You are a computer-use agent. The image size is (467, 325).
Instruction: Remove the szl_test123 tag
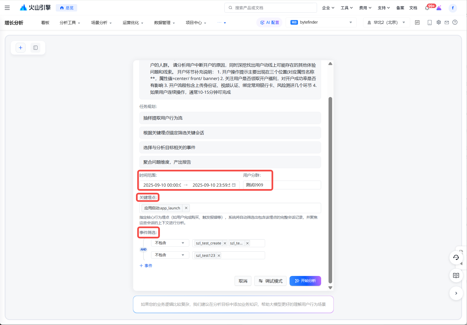[219, 255]
